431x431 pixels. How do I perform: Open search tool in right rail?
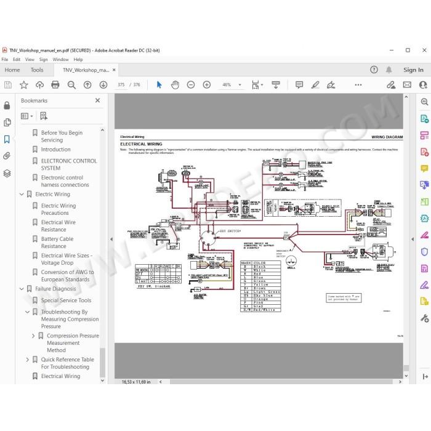pyautogui.click(x=424, y=102)
